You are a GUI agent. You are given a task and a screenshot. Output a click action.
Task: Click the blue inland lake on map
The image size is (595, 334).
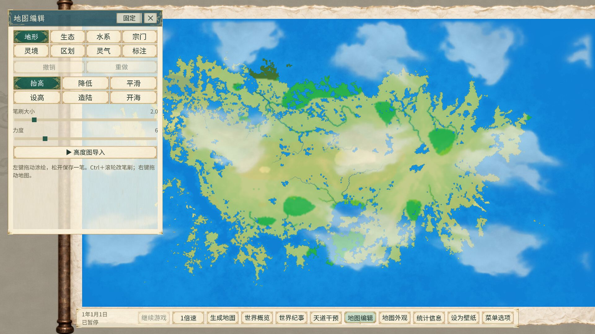pos(349,210)
